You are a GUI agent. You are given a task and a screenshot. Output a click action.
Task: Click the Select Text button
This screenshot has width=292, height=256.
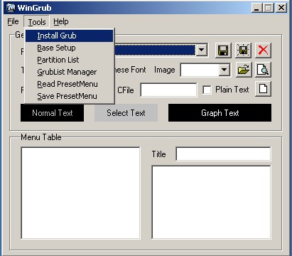tap(126, 113)
